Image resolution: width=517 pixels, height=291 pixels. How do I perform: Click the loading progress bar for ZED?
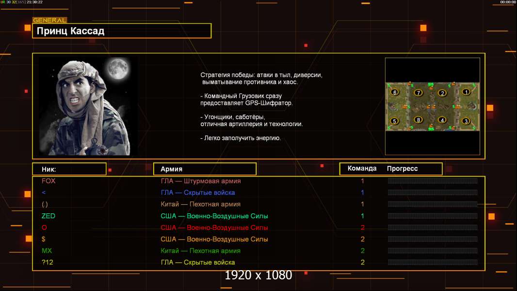[x=433, y=216]
